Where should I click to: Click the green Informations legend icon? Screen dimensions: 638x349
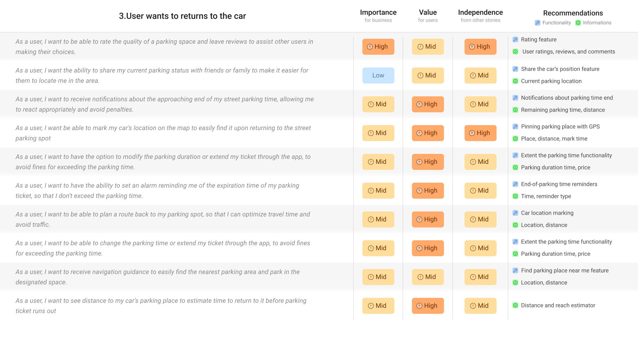coord(578,23)
